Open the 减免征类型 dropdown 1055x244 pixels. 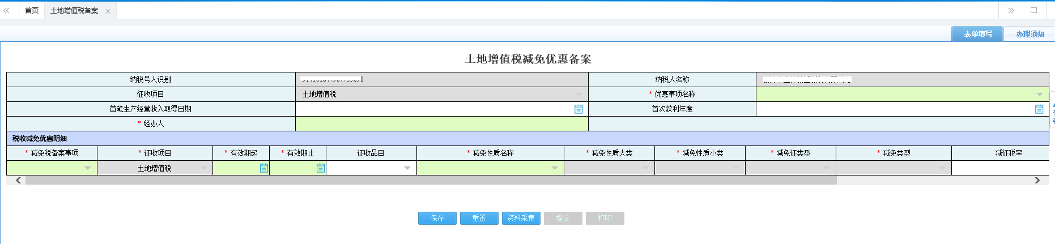click(827, 168)
